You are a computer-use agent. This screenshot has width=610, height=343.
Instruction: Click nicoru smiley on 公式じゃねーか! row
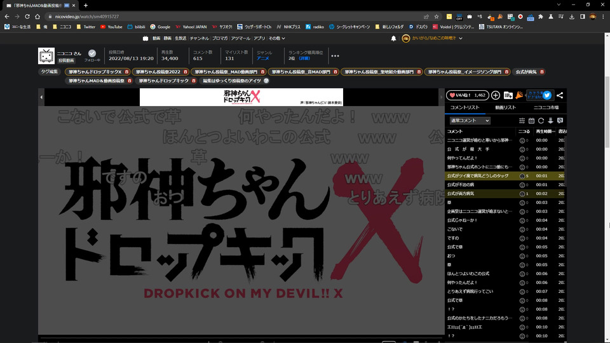coord(522,220)
